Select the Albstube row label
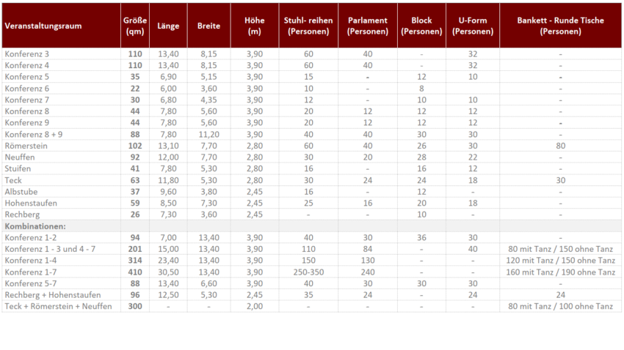Screen dimensions: 624x350 21,191
